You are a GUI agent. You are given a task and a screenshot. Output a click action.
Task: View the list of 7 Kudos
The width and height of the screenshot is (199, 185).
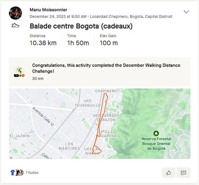32,172
